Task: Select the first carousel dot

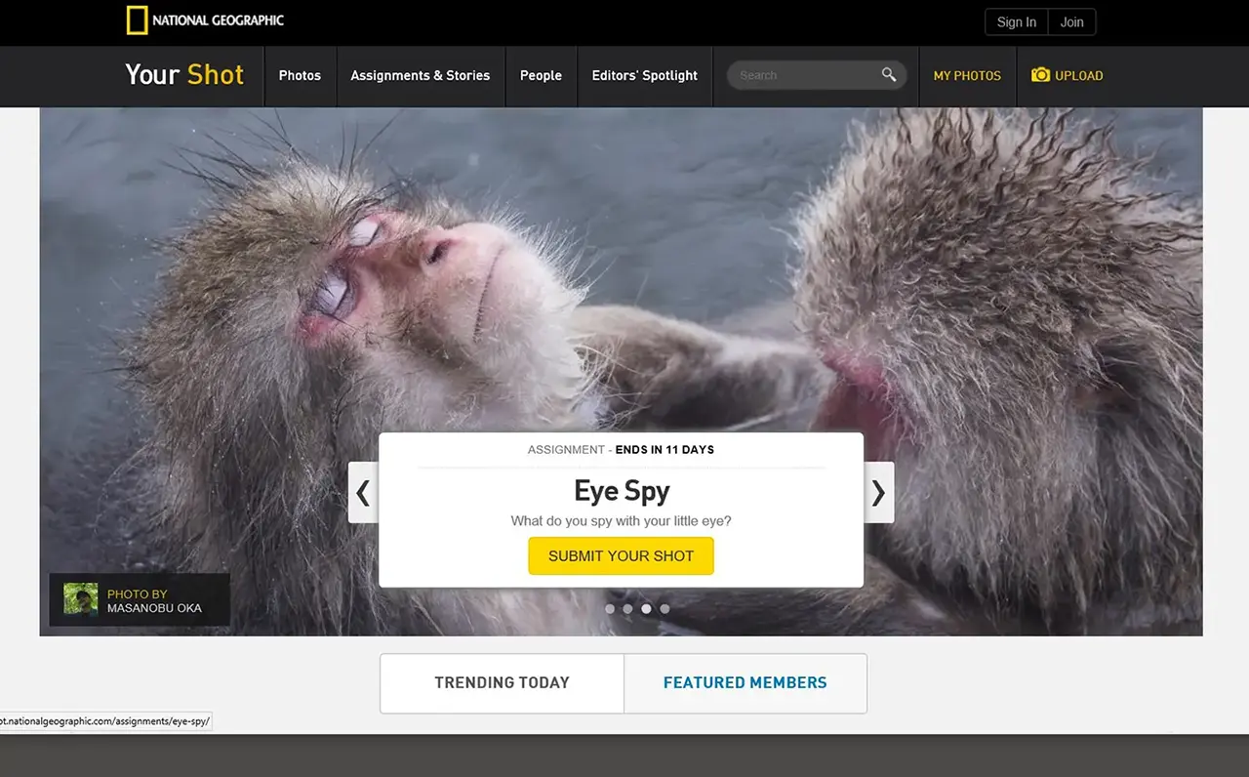Action: 610,608
